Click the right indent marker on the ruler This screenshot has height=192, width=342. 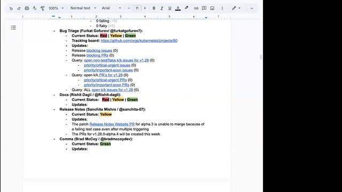[x=206, y=18]
